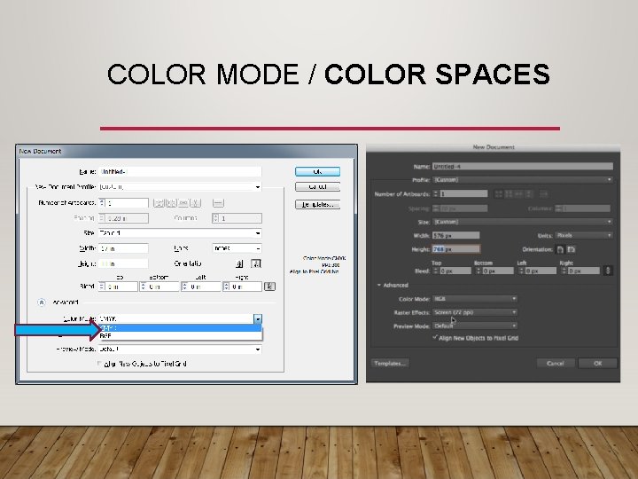Choose Grid by Column artboard layout, light dialog

[171, 203]
